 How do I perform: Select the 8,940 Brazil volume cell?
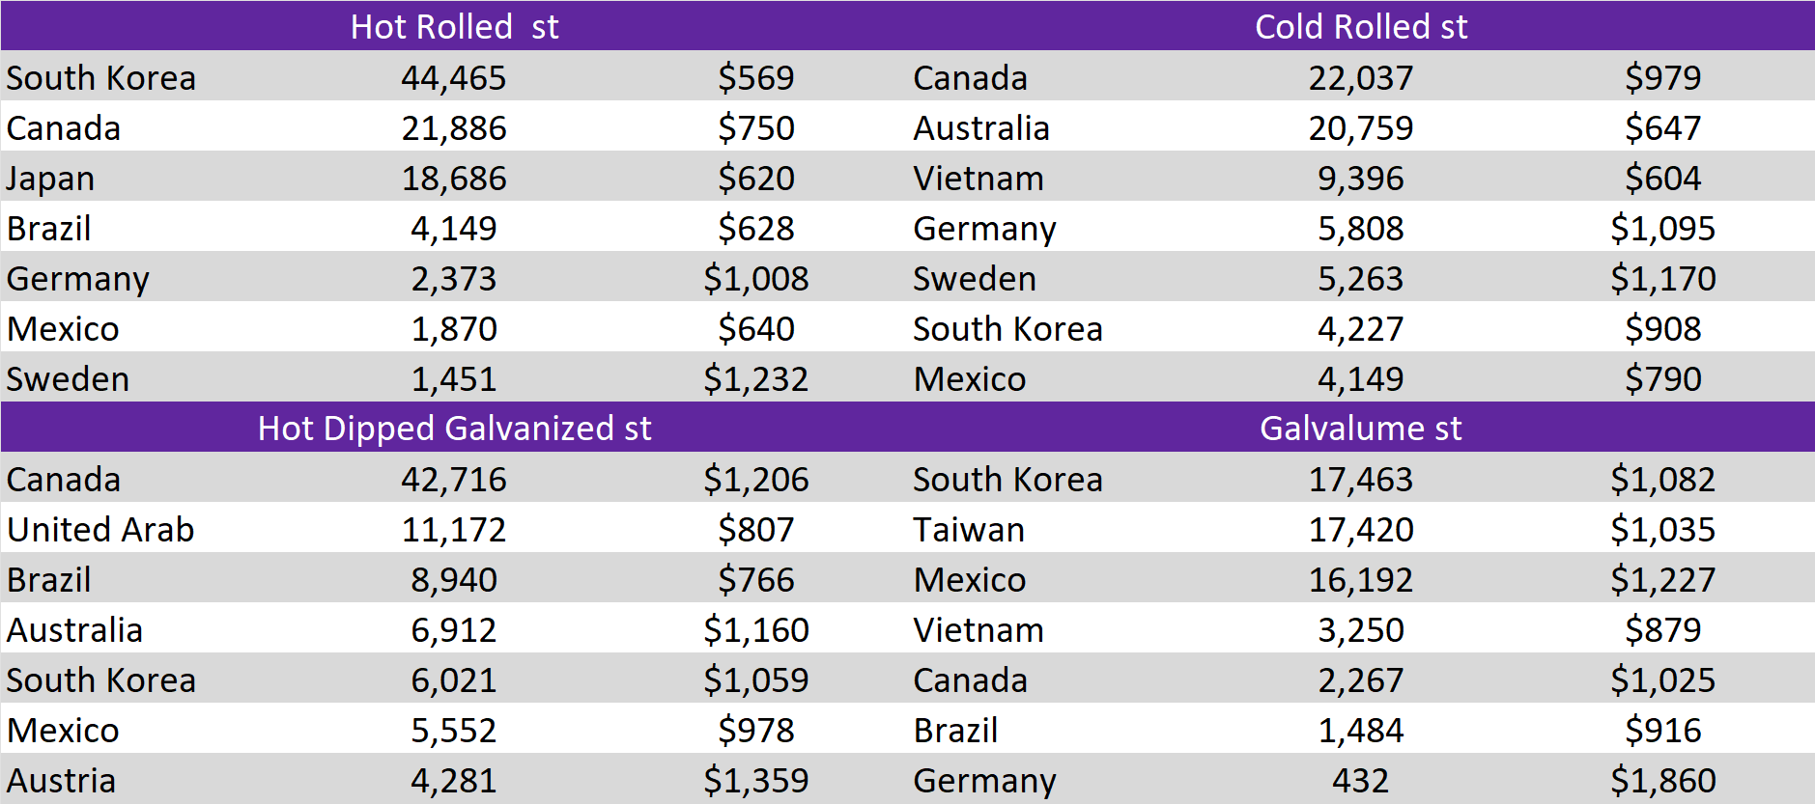[453, 579]
